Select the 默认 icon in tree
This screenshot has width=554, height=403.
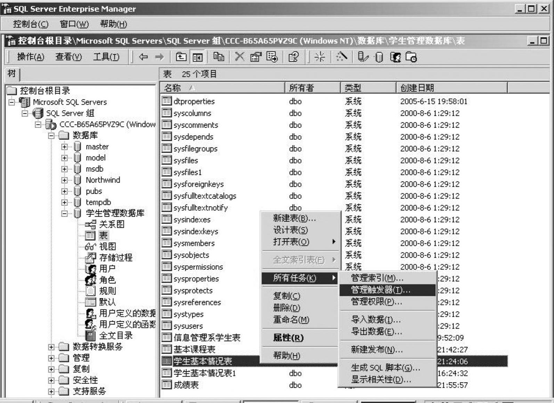click(x=91, y=302)
